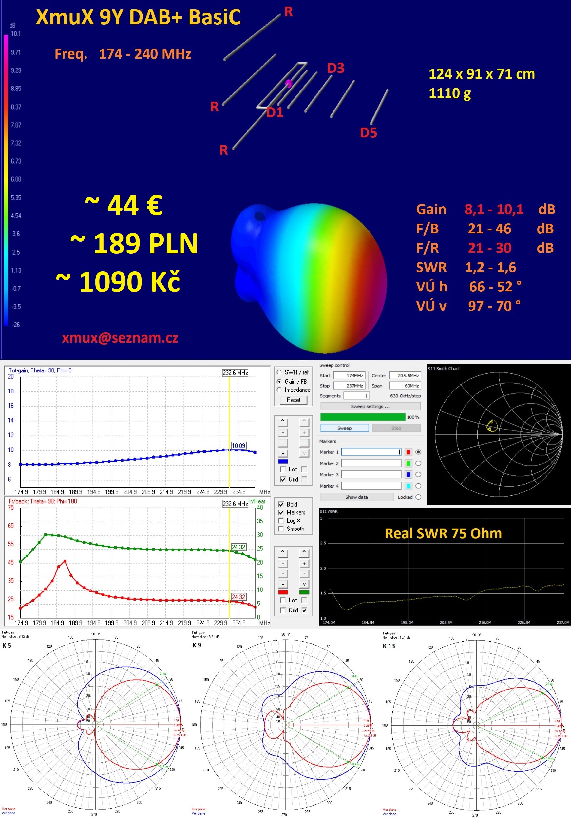This screenshot has height=820, width=571.
Task: Click the Marker 1 input field
Action: point(371,452)
